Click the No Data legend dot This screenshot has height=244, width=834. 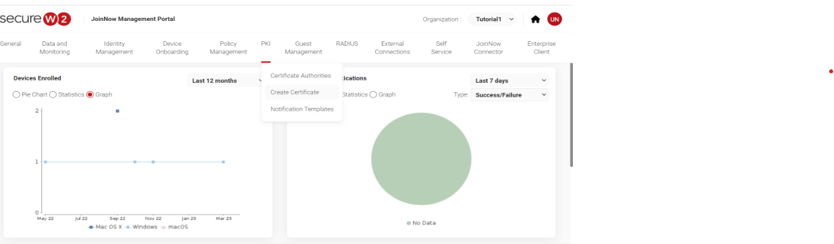click(x=408, y=223)
